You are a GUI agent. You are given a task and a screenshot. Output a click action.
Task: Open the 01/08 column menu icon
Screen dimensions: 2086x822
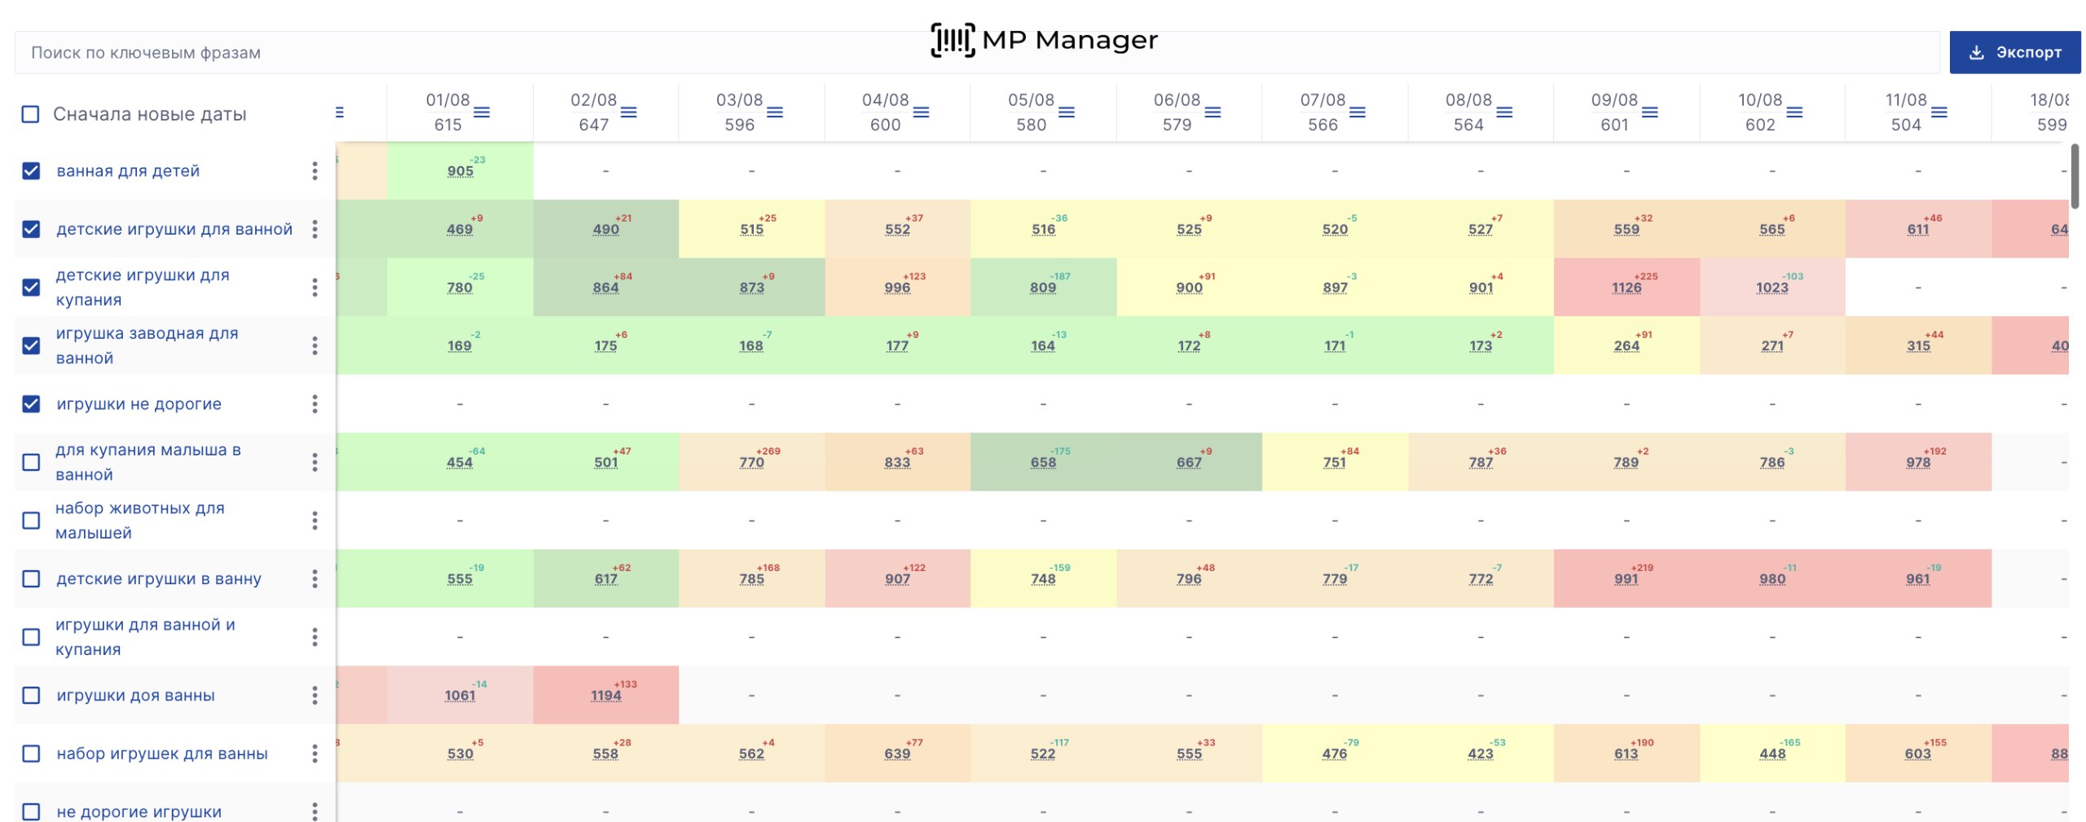click(482, 112)
